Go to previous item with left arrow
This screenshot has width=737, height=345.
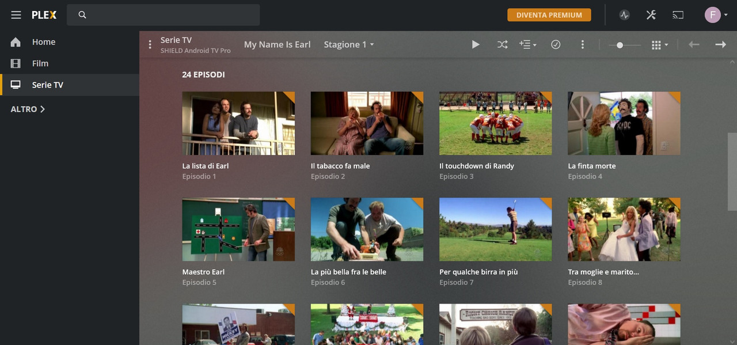point(694,44)
